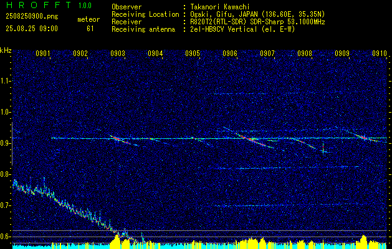
Task: Click the 0906 time marker
Action: (230, 54)
